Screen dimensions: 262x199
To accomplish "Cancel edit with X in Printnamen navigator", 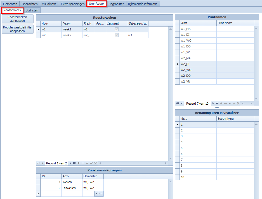I will click(x=238, y=104).
